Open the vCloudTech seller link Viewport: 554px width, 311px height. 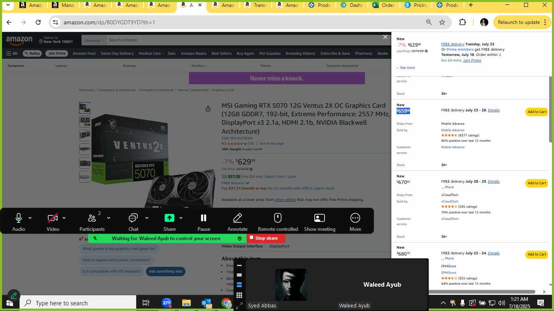(450, 201)
